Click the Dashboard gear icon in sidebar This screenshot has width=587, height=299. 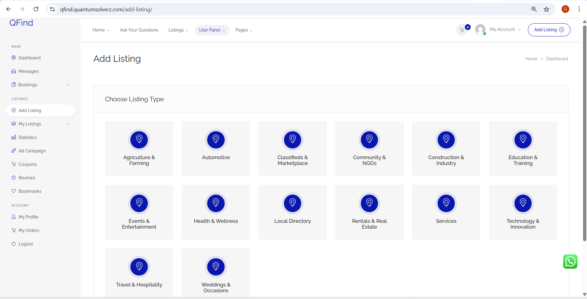[x=14, y=58]
